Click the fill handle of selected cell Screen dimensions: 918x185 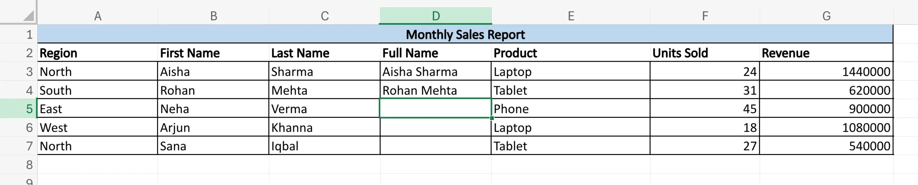(492, 118)
